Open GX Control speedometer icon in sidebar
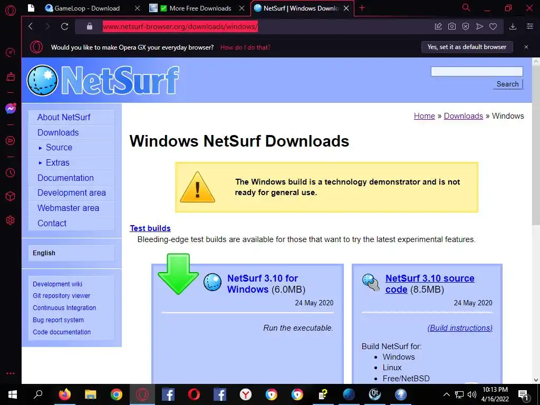540x405 pixels. [x=11, y=52]
